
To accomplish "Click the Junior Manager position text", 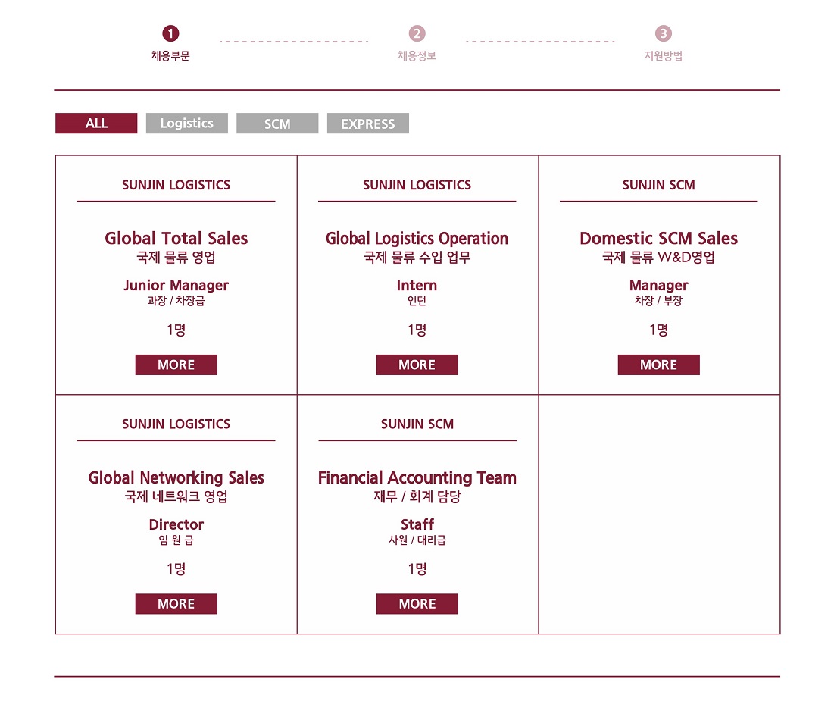I will tap(176, 285).
